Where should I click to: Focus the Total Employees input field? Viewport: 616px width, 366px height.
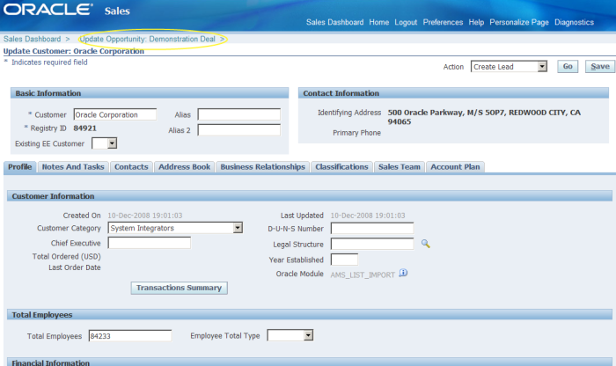click(x=130, y=335)
